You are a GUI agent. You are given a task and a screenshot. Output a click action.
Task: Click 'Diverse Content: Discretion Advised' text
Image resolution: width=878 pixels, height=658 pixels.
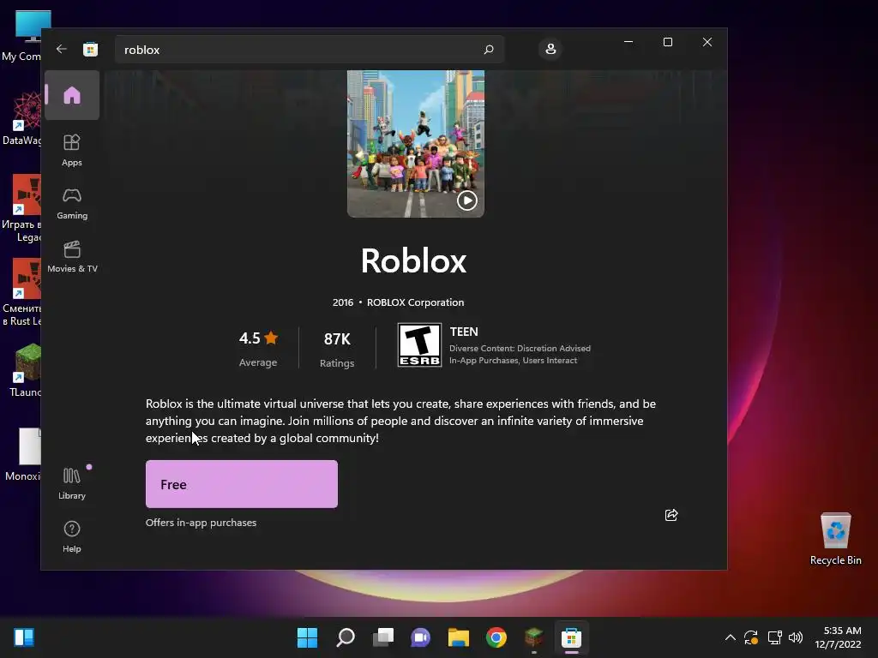tap(520, 348)
